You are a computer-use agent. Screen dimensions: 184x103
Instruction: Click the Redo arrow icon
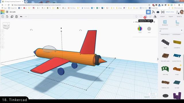click(26, 17)
